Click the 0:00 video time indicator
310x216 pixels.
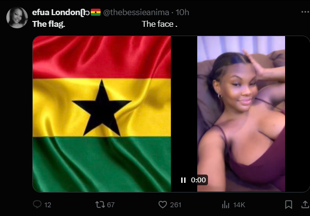pyautogui.click(x=198, y=180)
